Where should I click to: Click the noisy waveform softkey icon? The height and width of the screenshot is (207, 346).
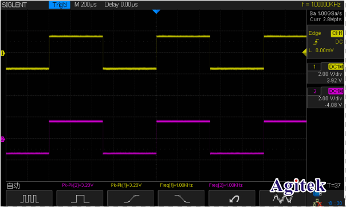click(282, 199)
